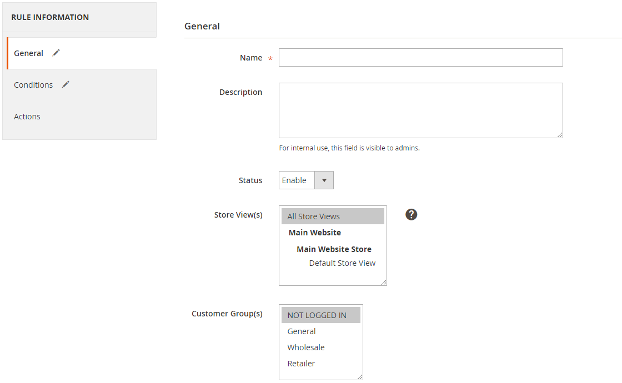Open the Actions tab

pyautogui.click(x=27, y=117)
